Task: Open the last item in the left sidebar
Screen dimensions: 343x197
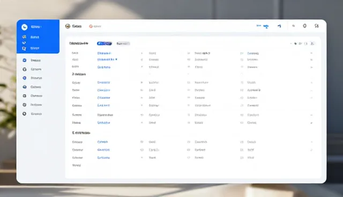Action: point(32,114)
